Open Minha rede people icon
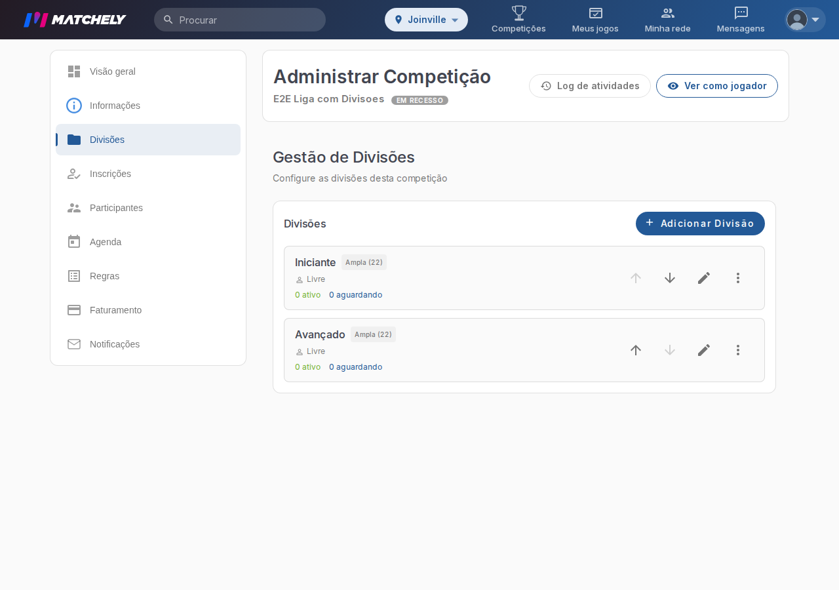This screenshot has height=590, width=839. tap(667, 13)
